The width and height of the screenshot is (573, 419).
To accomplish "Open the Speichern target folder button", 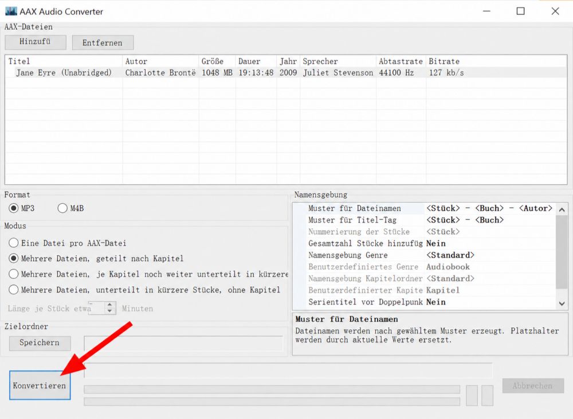I will coord(40,343).
